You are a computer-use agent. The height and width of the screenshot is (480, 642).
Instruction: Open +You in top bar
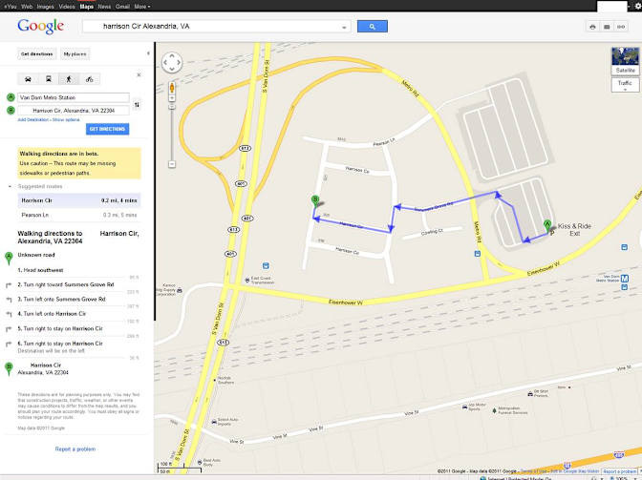tap(11, 7)
